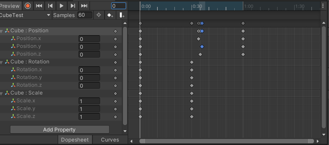Select the Rotation.z property row
329x145 pixels.
[61, 85]
